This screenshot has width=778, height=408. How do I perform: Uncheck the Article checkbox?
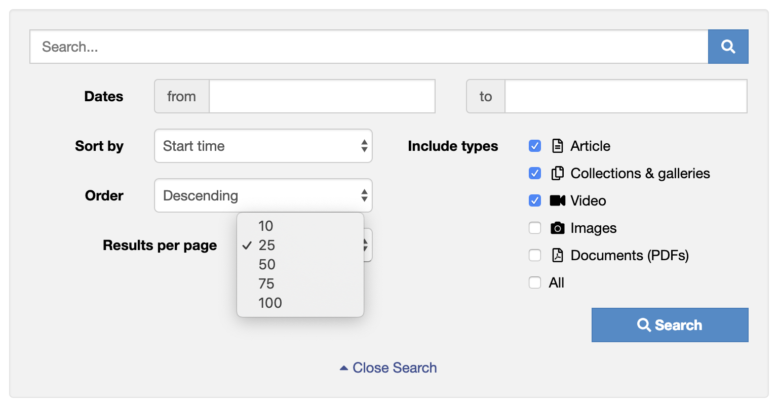click(535, 146)
